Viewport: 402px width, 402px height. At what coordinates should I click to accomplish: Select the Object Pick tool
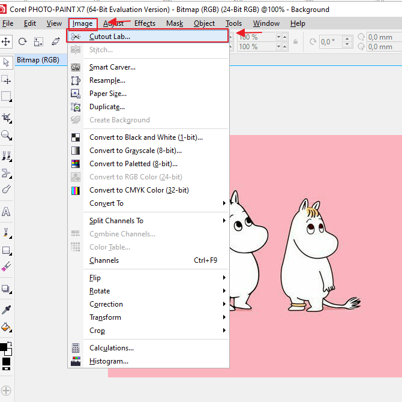[7, 62]
